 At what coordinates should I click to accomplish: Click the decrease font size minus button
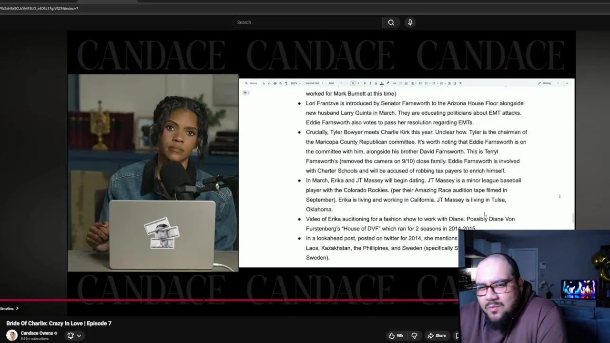tap(347, 83)
